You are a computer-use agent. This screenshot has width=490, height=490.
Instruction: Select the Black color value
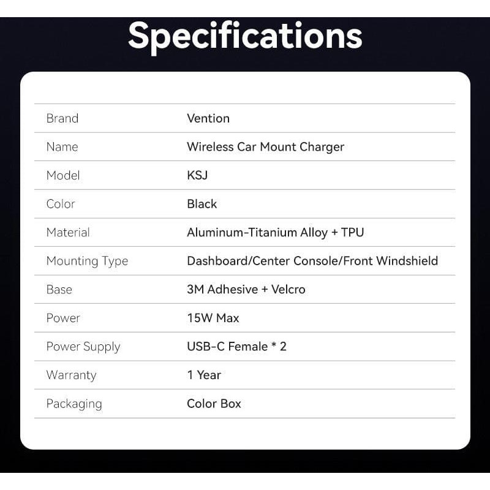202,204
